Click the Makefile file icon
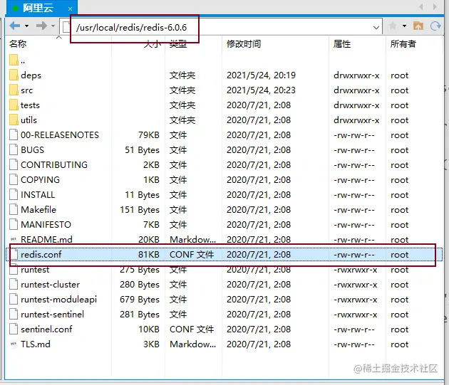The image size is (449, 385). pyautogui.click(x=14, y=209)
